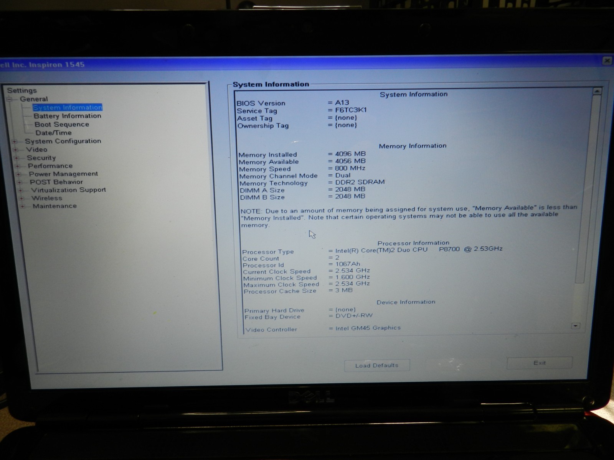The height and width of the screenshot is (460, 614).
Task: Click the DIMM B Size label
Action: point(262,197)
